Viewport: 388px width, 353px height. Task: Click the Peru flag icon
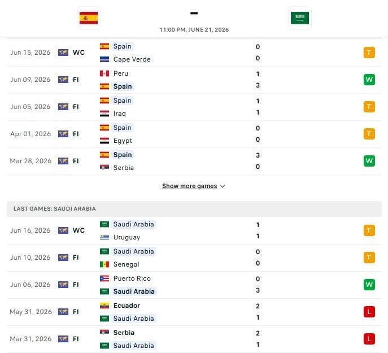(104, 73)
